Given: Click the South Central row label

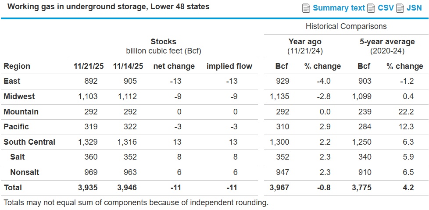Looking at the screenshot, I should pos(29,142).
